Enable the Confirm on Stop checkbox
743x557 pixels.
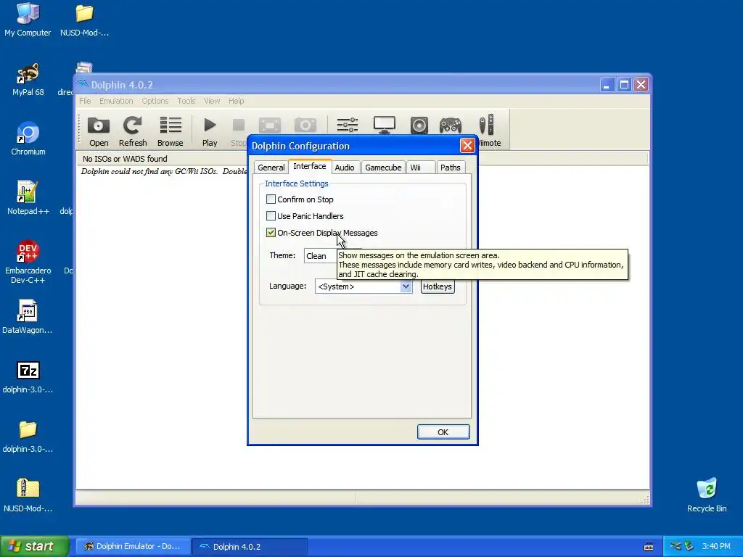[x=271, y=199]
